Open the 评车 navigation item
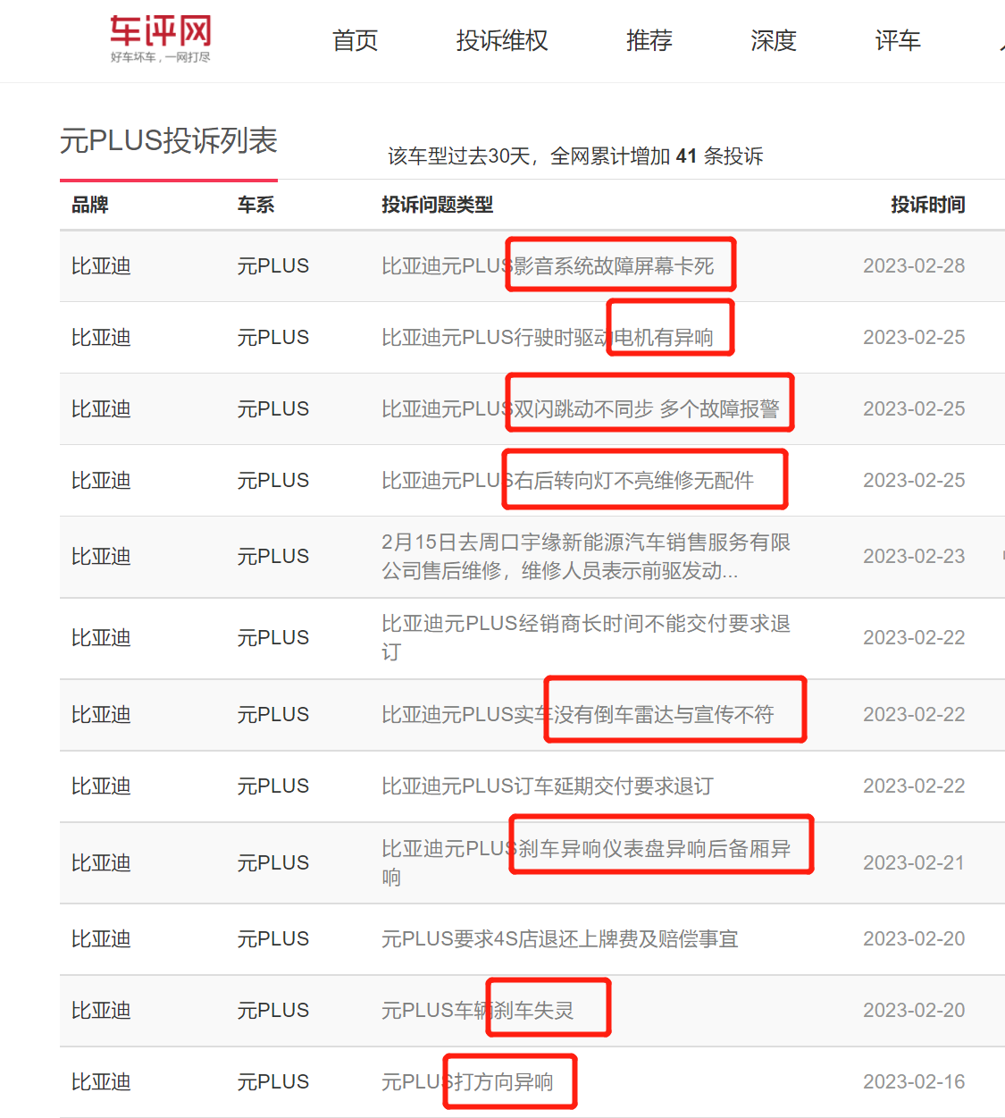The width and height of the screenshot is (1005, 1118). pyautogui.click(x=898, y=40)
